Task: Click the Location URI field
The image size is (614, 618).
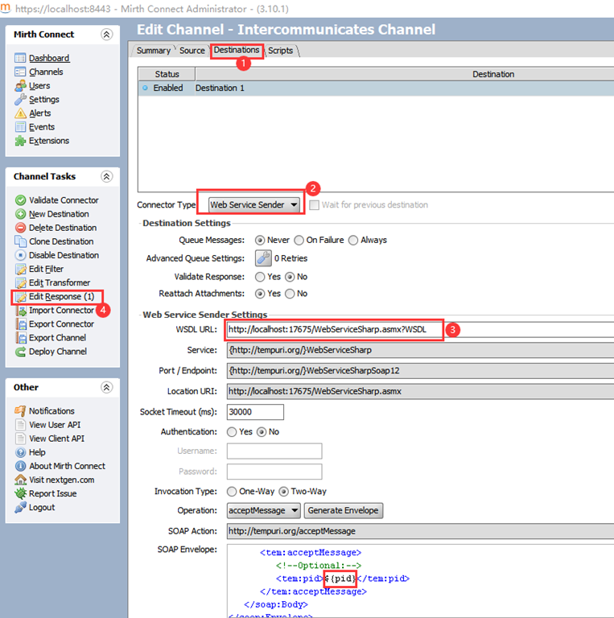Action: click(420, 391)
